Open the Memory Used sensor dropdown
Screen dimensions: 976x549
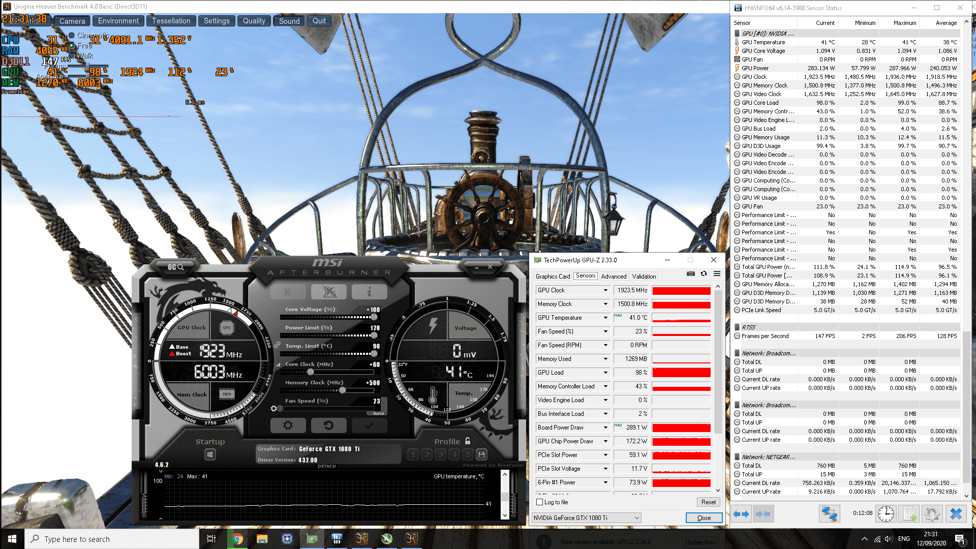pos(605,359)
